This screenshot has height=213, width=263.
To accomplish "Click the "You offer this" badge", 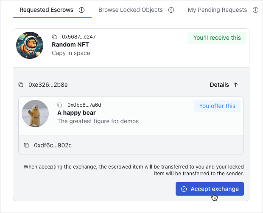I will click(217, 106).
